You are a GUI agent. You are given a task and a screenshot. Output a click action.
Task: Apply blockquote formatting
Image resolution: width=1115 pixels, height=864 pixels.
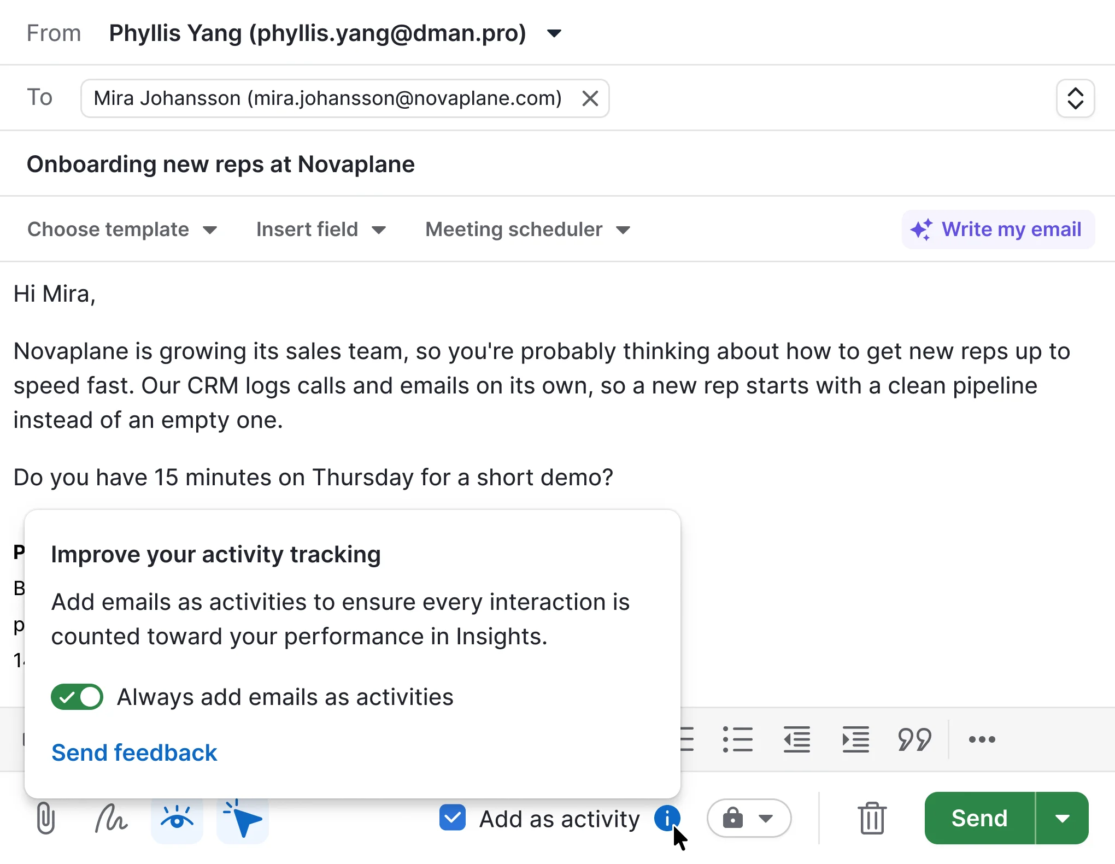pyautogui.click(x=914, y=739)
